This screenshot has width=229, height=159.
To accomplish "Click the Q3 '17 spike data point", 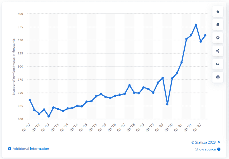I will [129, 85].
